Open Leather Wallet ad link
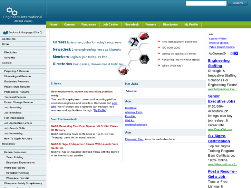 click(218, 39)
